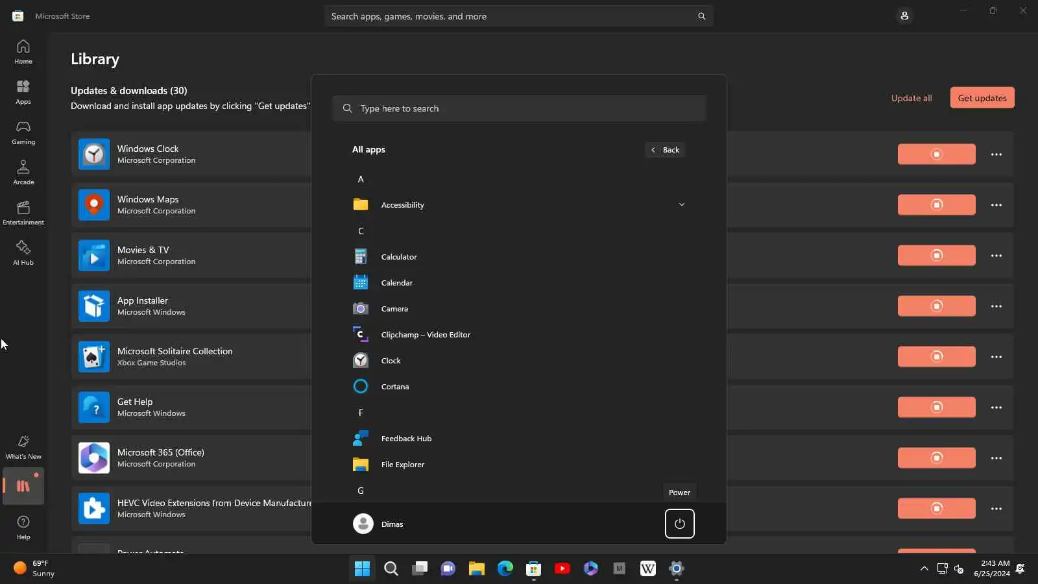
Task: Expand the Accessibility folder
Action: 519,205
